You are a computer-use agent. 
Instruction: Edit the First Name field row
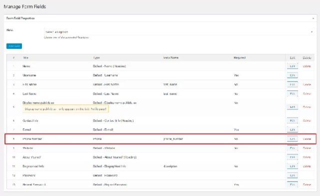point(292,84)
